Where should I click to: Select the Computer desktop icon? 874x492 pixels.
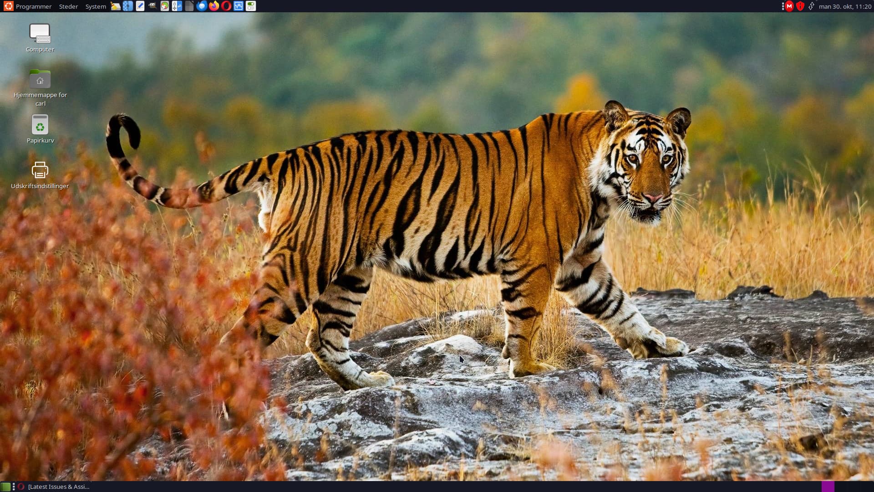click(40, 38)
